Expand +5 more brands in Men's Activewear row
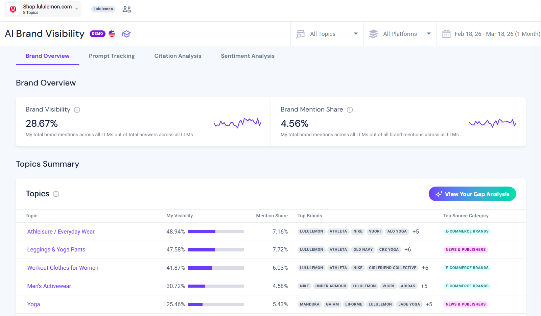The width and height of the screenshot is (541, 316). (x=424, y=286)
